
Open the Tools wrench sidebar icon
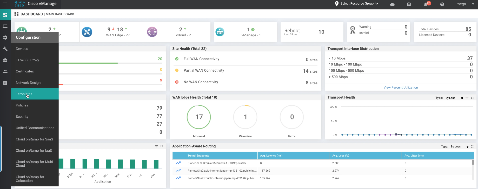5,49
